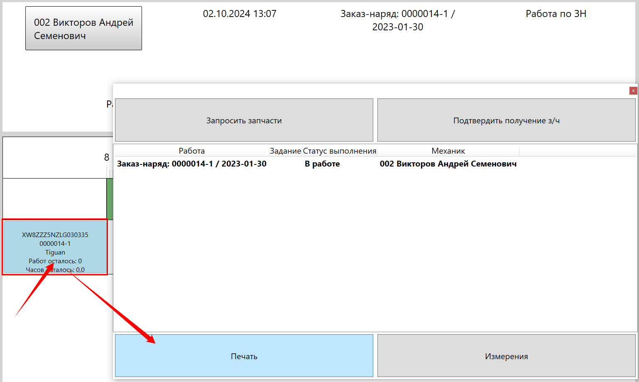Click the Запросить запчасти button
The width and height of the screenshot is (639, 382).
pyautogui.click(x=244, y=120)
